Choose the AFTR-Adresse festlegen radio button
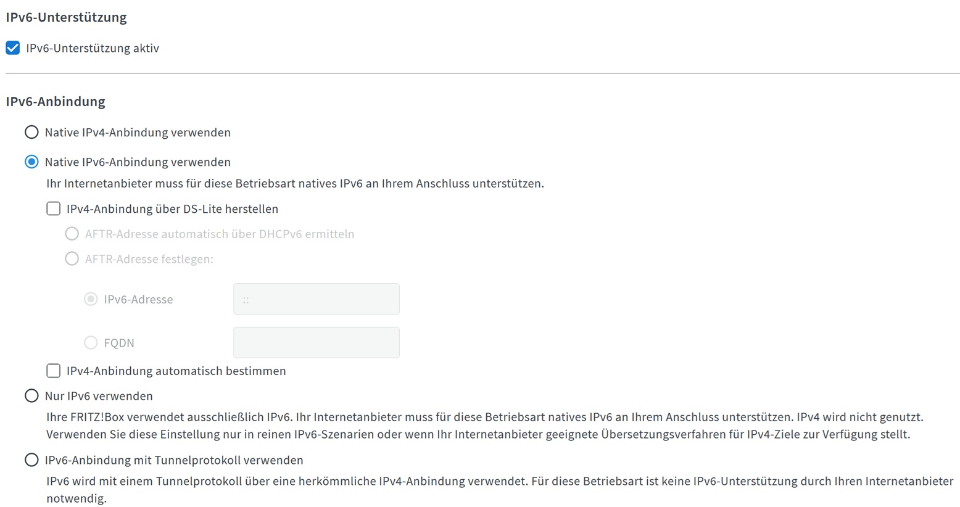The image size is (960, 507). pos(72,258)
